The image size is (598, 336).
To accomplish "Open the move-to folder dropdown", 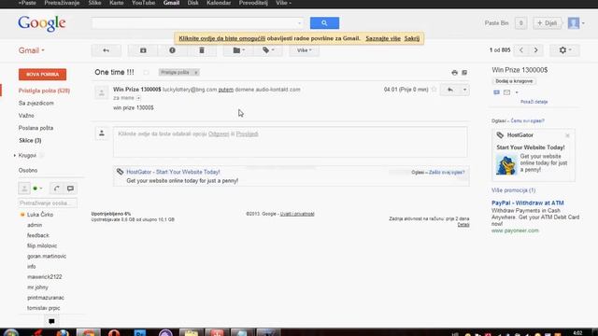I will pos(238,50).
